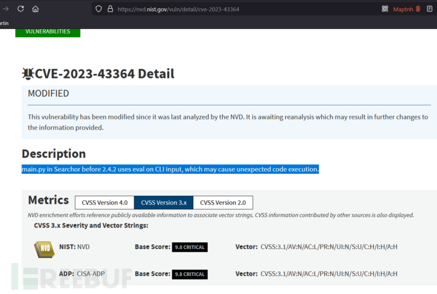Open the CISA-ADP vector string
437x294 pixels.
329,274
